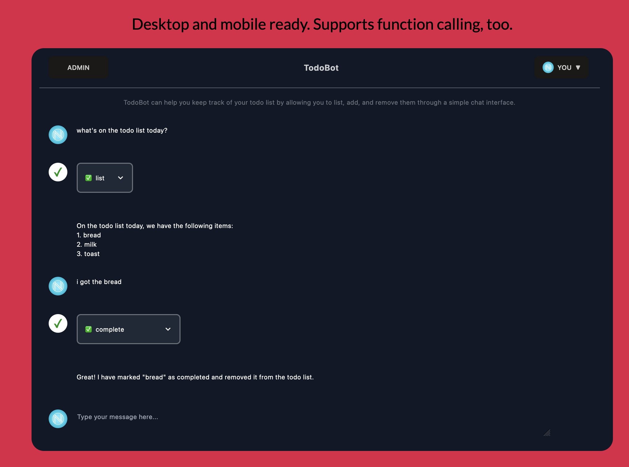Click the checkmark bot avatar beside complete
This screenshot has width=629, height=467.
(58, 323)
